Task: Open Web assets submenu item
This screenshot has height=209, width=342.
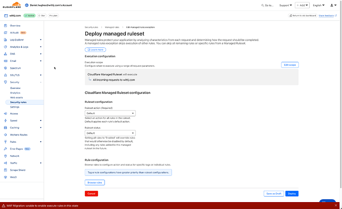Action: pyautogui.click(x=16, y=97)
